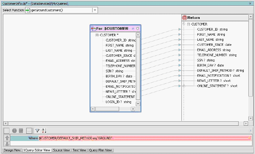The height and width of the screenshot is (154, 255).
Task: Click the horizontal scrollbar thumb in For node
Action: (x=107, y=109)
